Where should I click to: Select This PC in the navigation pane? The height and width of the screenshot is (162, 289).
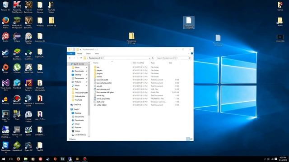click(x=76, y=109)
